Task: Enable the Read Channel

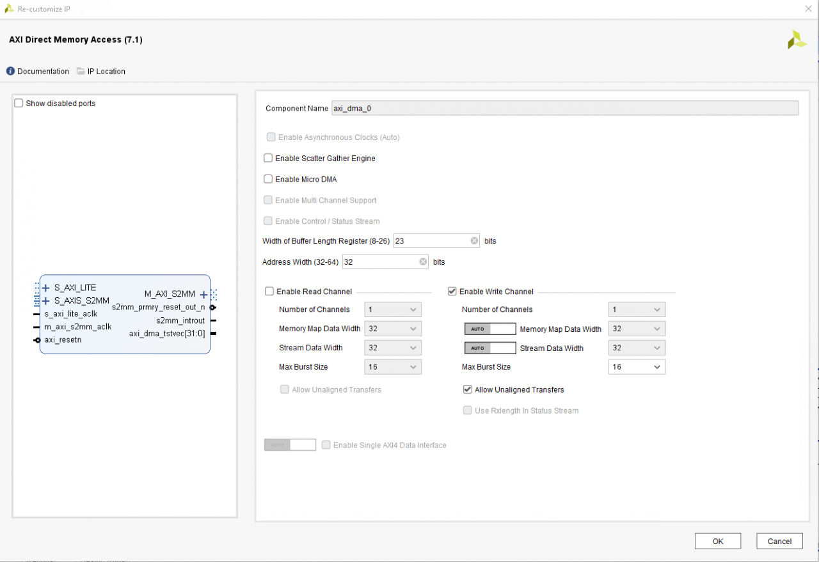Action: (x=269, y=291)
